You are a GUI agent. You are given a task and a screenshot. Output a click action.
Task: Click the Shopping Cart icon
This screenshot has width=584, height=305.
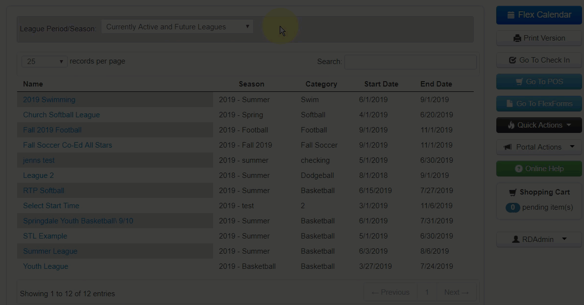pos(513,193)
